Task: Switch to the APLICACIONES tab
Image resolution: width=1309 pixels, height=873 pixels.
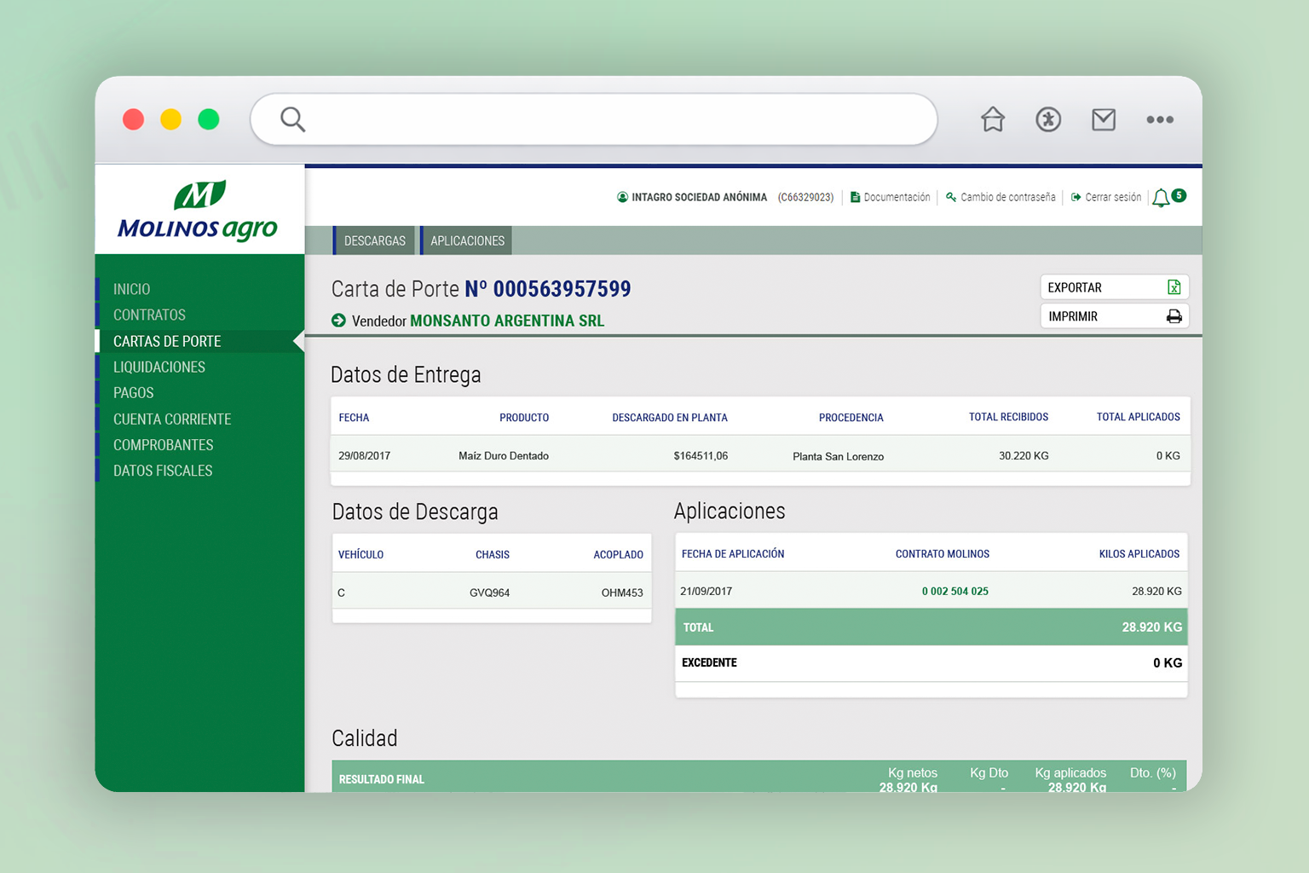Action: coord(466,240)
